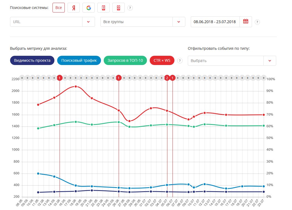The width and height of the screenshot is (292, 210).
Task: Click help icon next to CTR × WS
Action: coord(180,61)
